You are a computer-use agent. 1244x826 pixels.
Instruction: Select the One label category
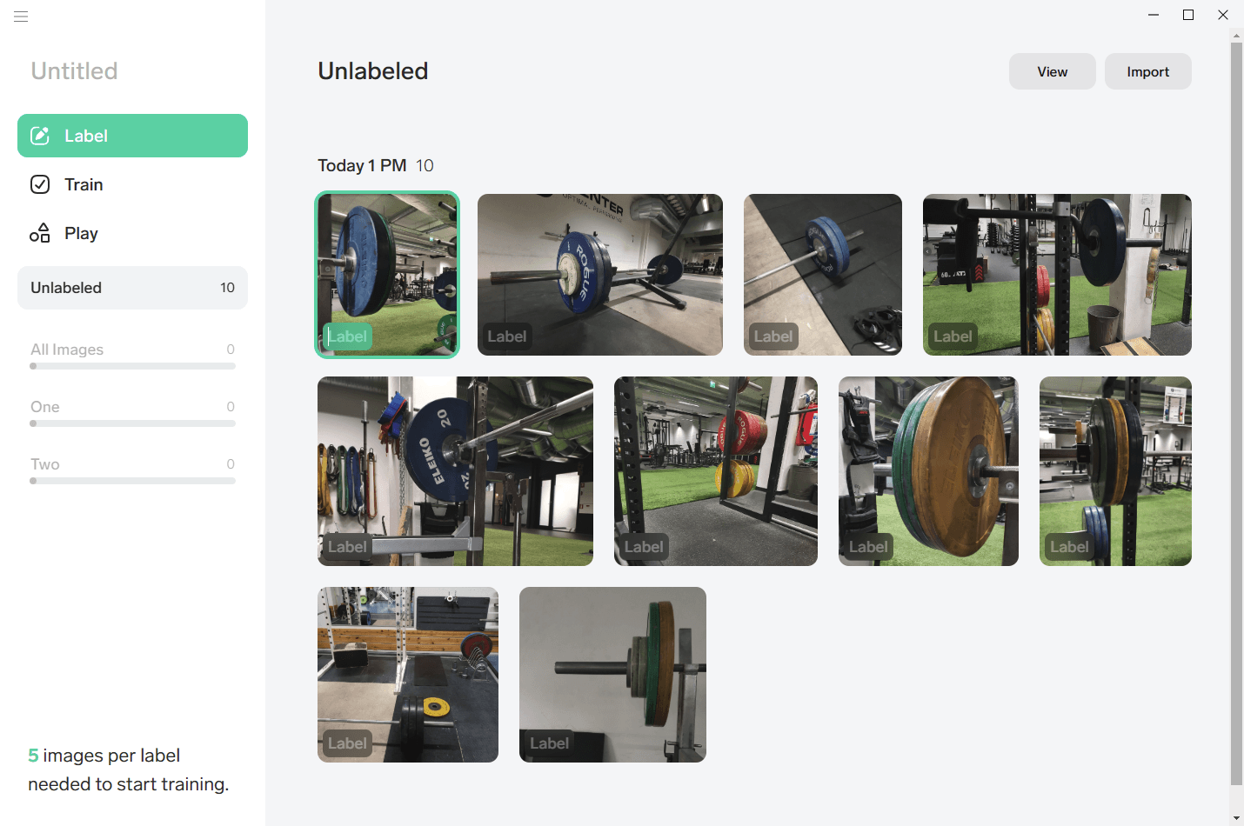point(132,410)
